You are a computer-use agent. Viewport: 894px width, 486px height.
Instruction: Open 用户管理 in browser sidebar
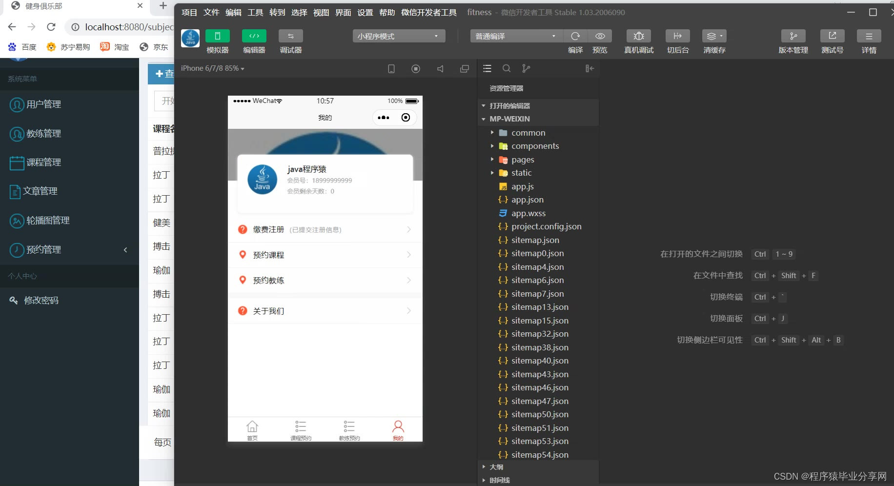pyautogui.click(x=69, y=104)
